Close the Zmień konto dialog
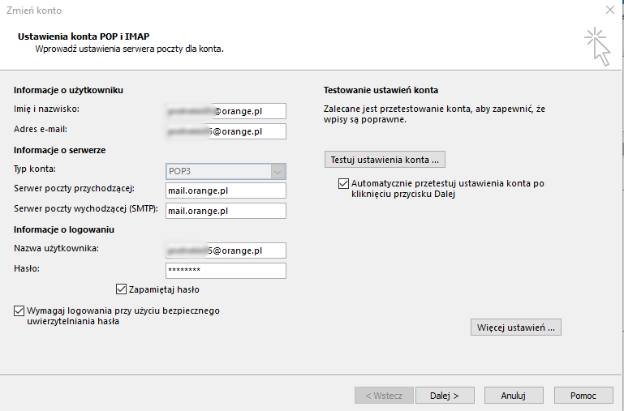Image resolution: width=624 pixels, height=411 pixels. tap(609, 10)
